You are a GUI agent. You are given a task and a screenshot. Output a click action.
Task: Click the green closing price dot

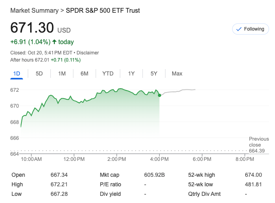[160, 95]
